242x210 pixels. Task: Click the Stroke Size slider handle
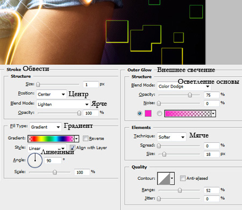pos(38,84)
